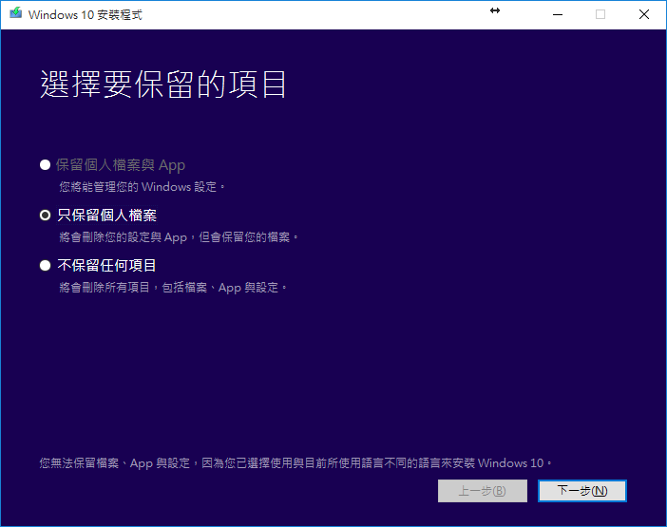Click the 下一步(N) button
Viewport: 667px width, 527px height.
581,491
